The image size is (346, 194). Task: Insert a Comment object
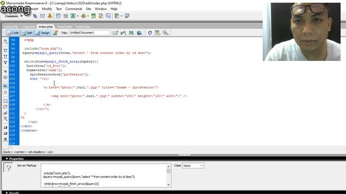(108, 16)
